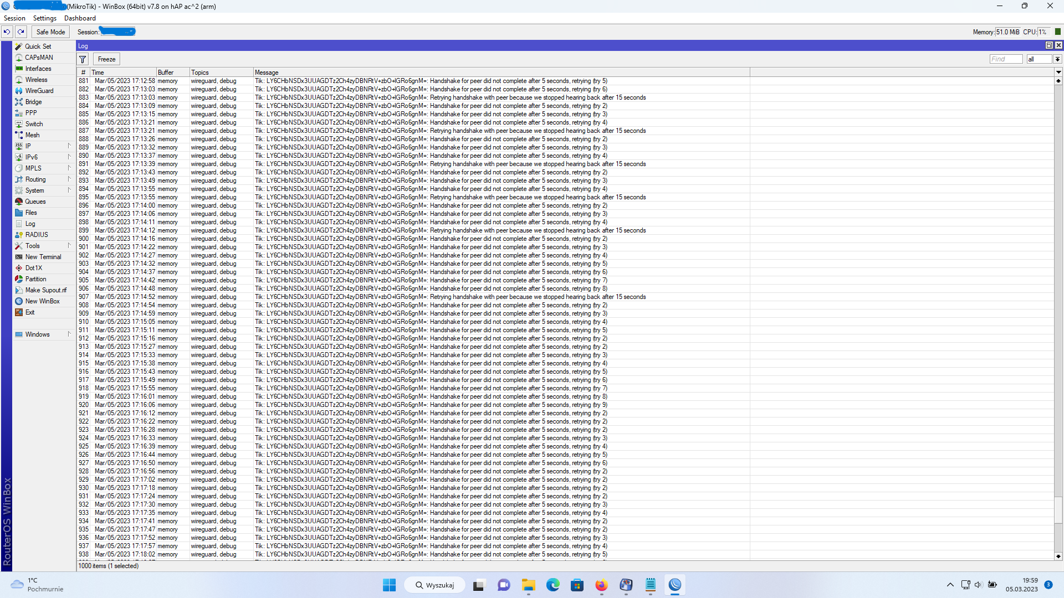1064x598 pixels.
Task: Click the New Terminal icon
Action: coord(19,257)
